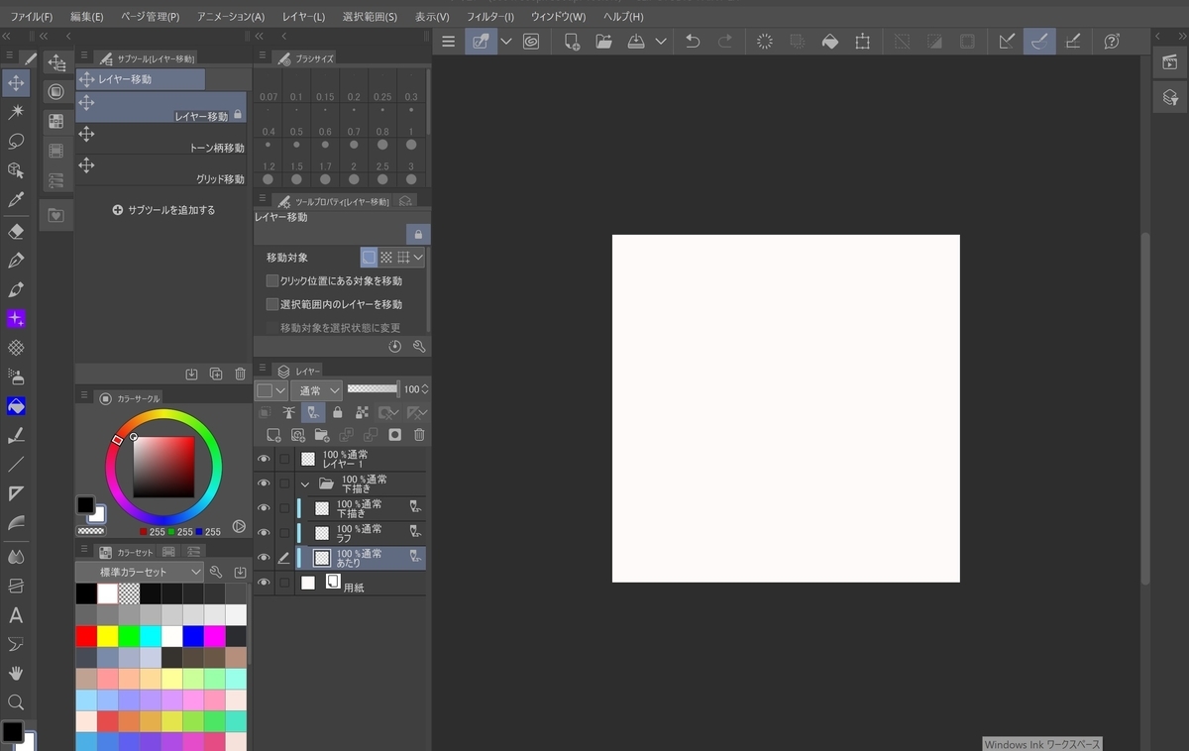Collapse the 下描き layer folder
Viewport: 1189px width, 751px height.
305,484
